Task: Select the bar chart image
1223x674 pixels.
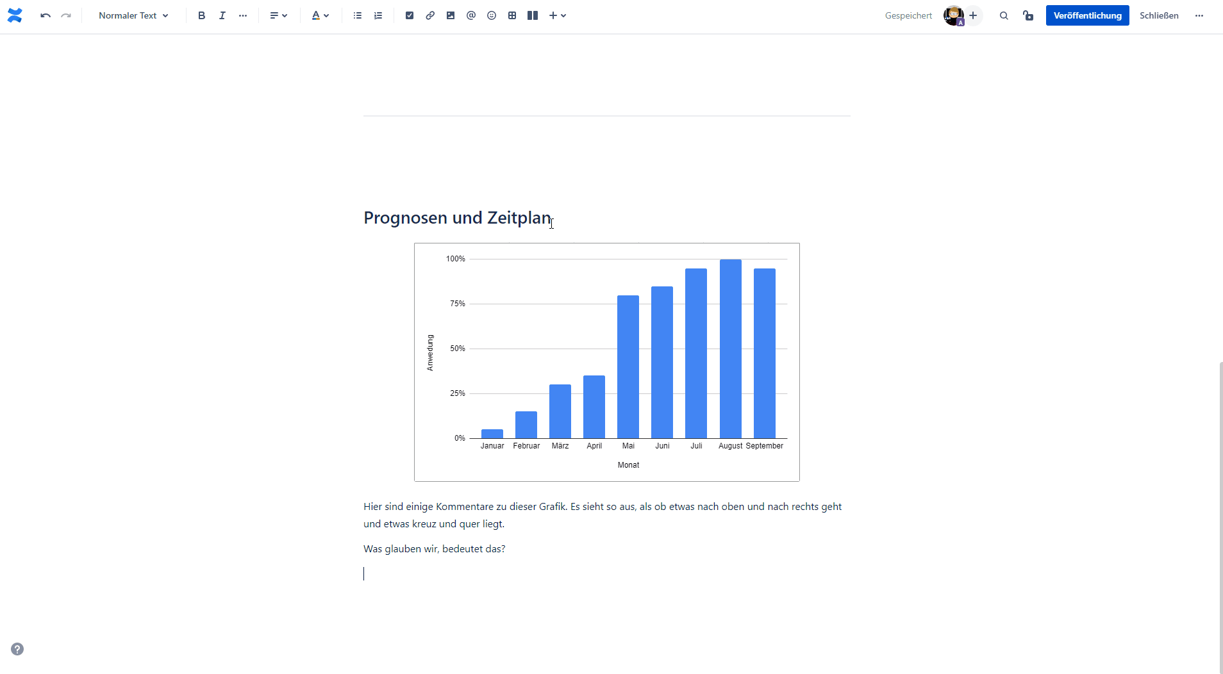Action: (607, 362)
